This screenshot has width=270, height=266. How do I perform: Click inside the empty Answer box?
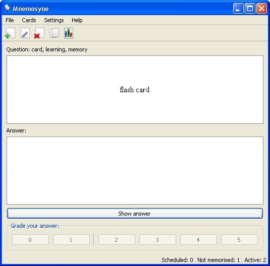[x=135, y=171]
